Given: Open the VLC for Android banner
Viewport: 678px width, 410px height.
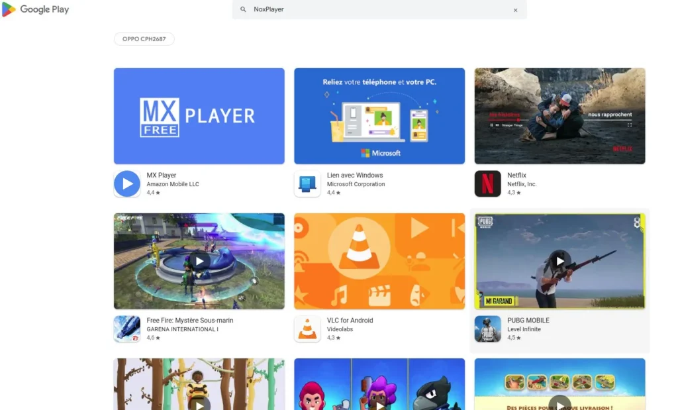Looking at the screenshot, I should [379, 261].
